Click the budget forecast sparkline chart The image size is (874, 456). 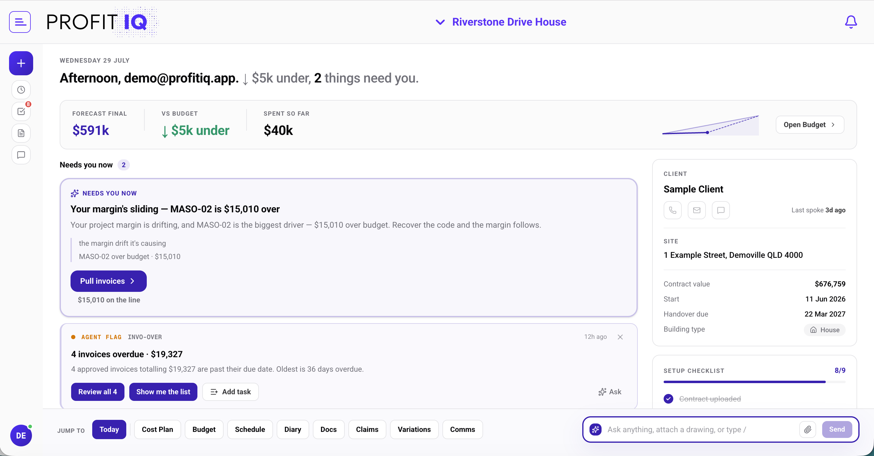point(710,125)
